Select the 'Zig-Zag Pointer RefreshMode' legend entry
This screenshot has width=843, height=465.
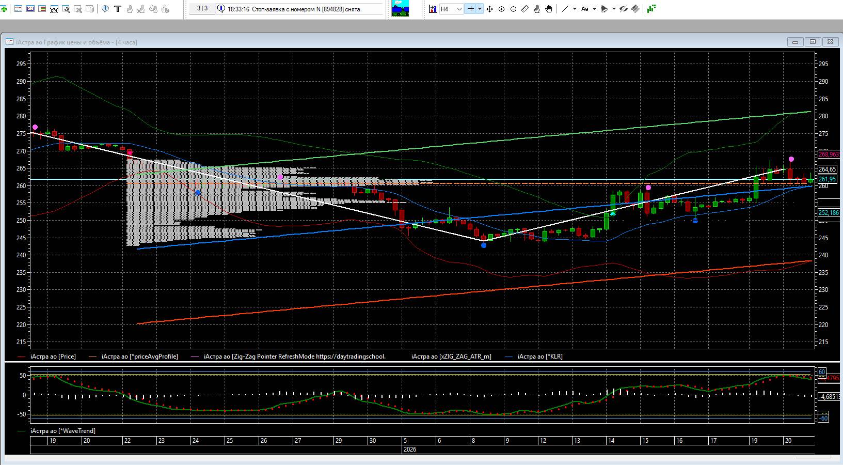click(295, 357)
